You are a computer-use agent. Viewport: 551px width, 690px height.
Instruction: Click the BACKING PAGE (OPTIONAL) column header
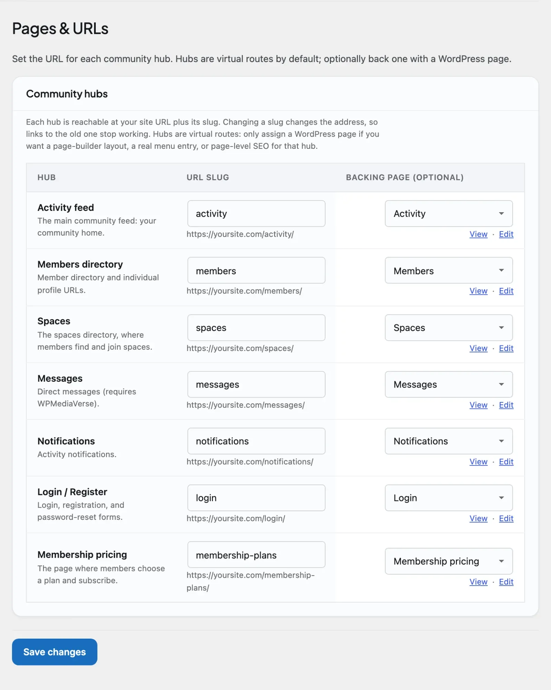[x=405, y=177]
